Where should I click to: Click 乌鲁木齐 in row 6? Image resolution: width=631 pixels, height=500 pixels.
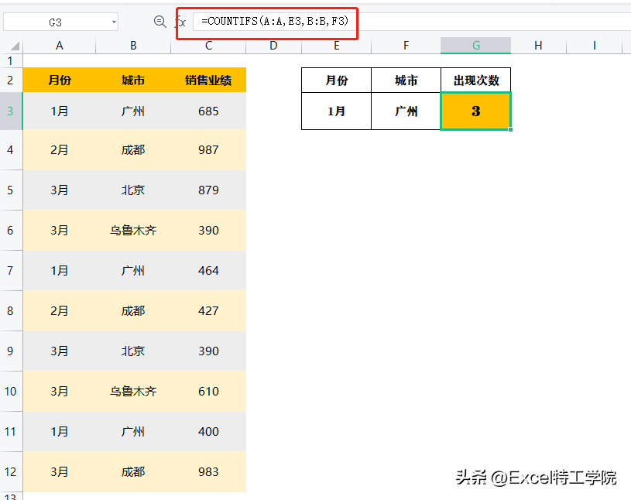[x=133, y=230]
